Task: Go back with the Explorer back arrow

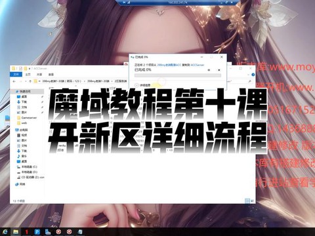Action: [x=14, y=81]
